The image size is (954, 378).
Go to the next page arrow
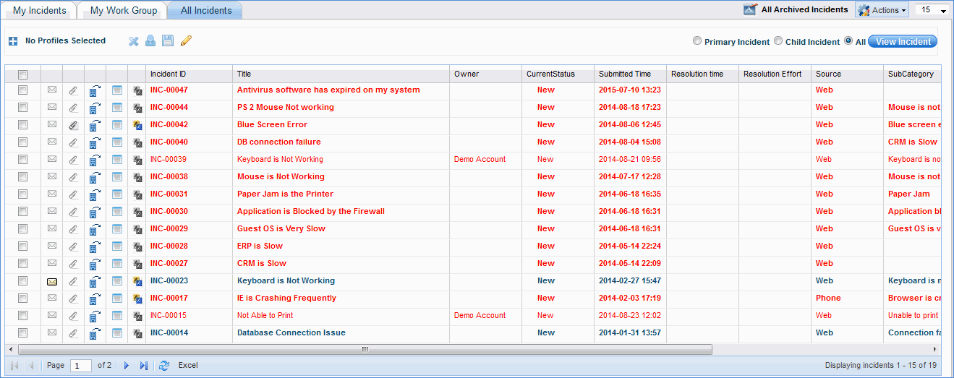(x=126, y=366)
